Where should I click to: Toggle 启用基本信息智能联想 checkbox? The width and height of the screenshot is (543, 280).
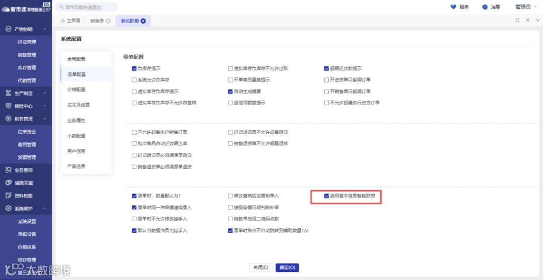tap(326, 196)
